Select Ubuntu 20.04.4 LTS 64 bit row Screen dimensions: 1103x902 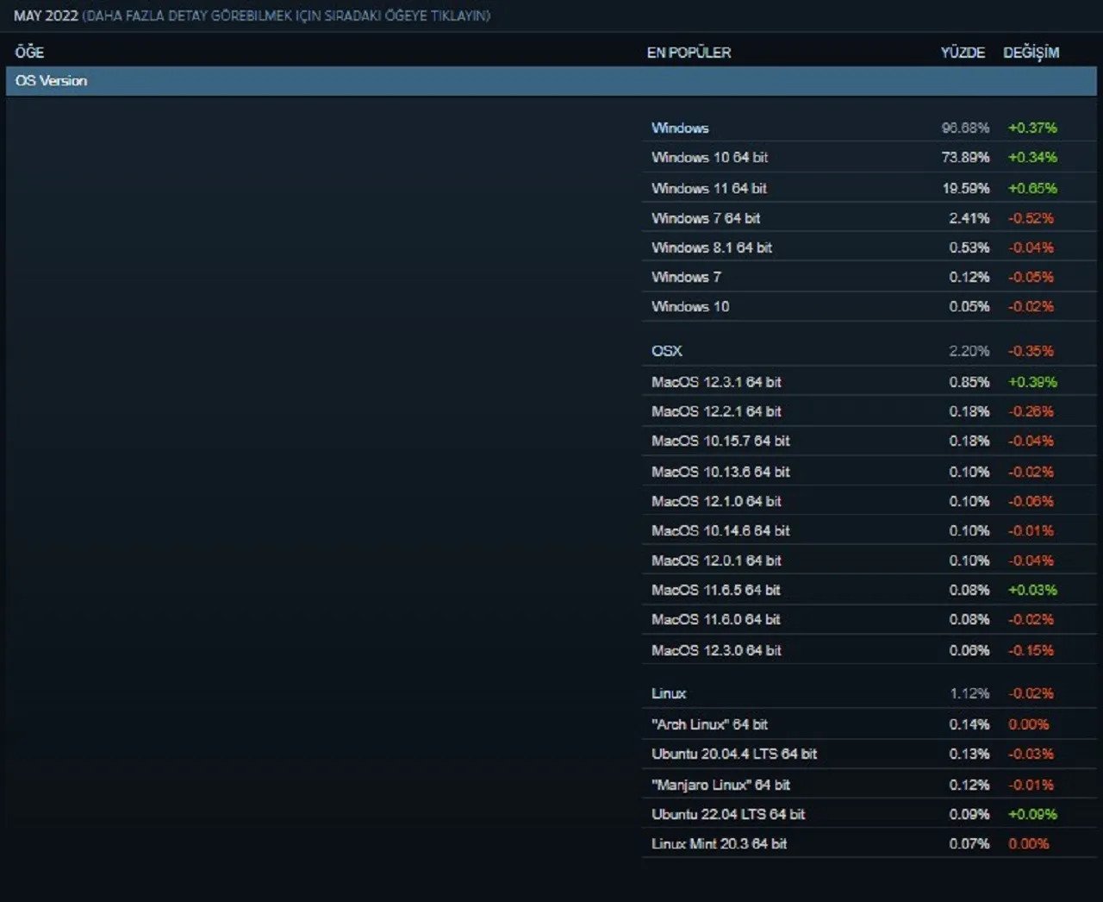point(869,754)
